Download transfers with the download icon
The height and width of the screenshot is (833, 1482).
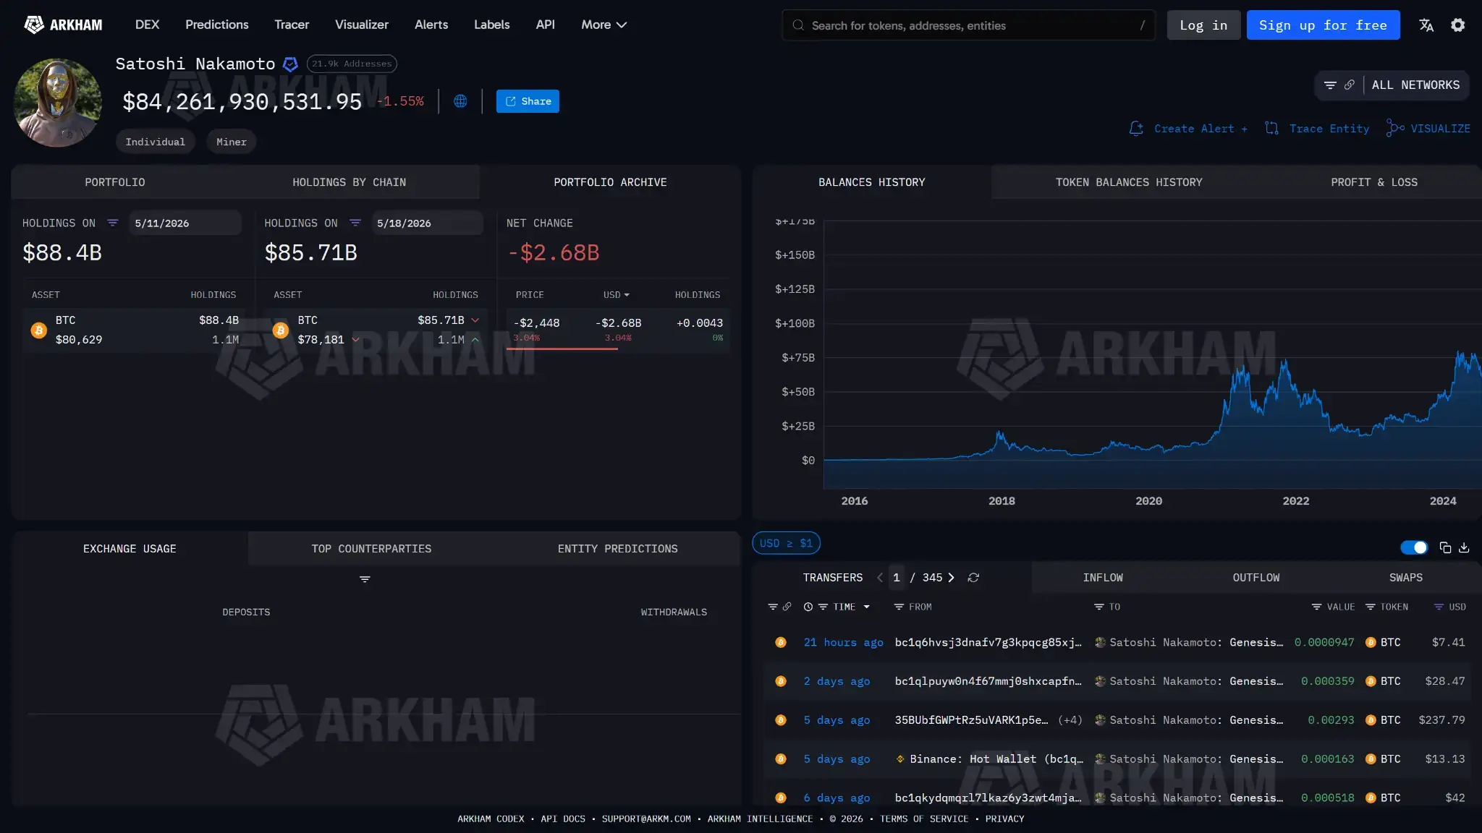(1464, 547)
